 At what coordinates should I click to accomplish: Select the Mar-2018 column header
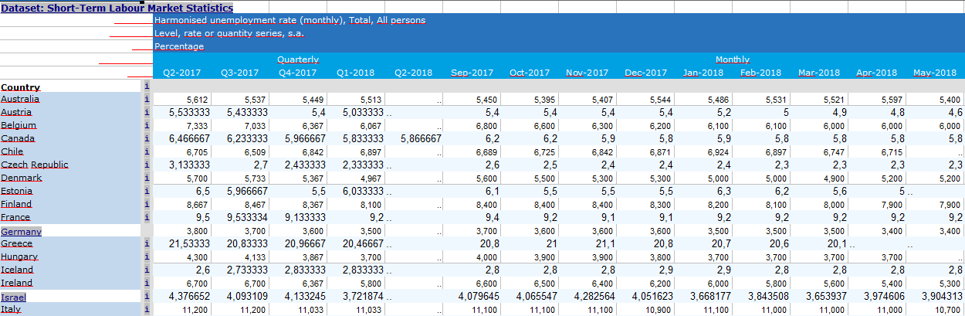818,73
